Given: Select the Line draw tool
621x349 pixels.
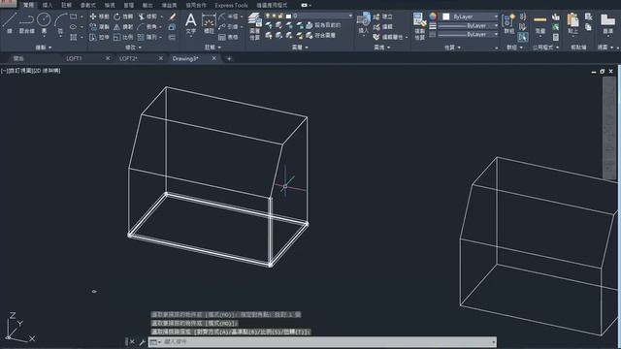Looking at the screenshot, I should tap(9, 22).
